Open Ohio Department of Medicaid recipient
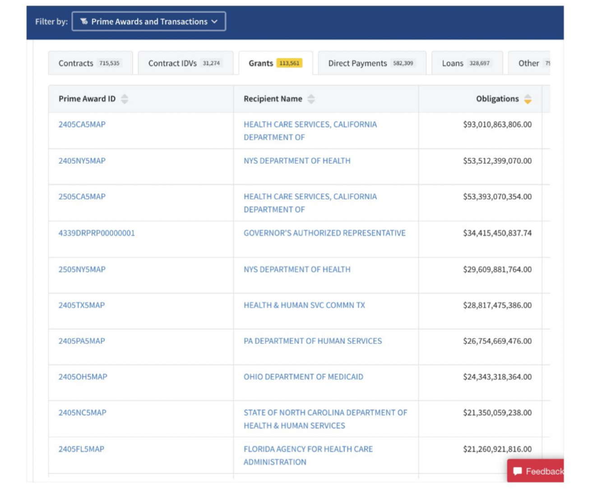The width and height of the screenshot is (606, 494). pos(303,377)
